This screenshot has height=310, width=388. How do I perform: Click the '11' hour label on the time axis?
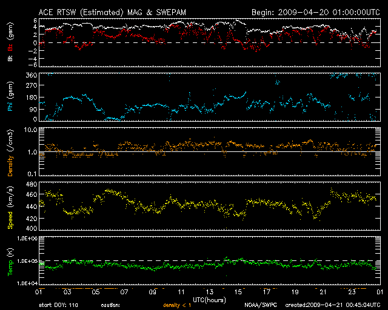pyautogui.click(x=181, y=292)
